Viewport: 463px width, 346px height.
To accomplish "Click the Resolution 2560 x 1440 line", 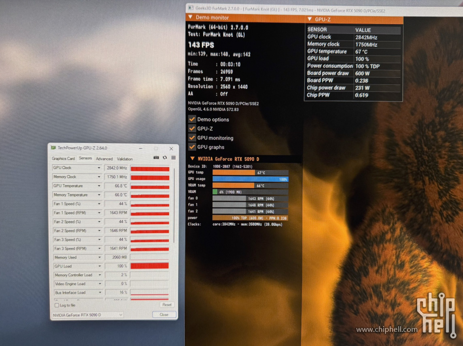I will coord(218,86).
